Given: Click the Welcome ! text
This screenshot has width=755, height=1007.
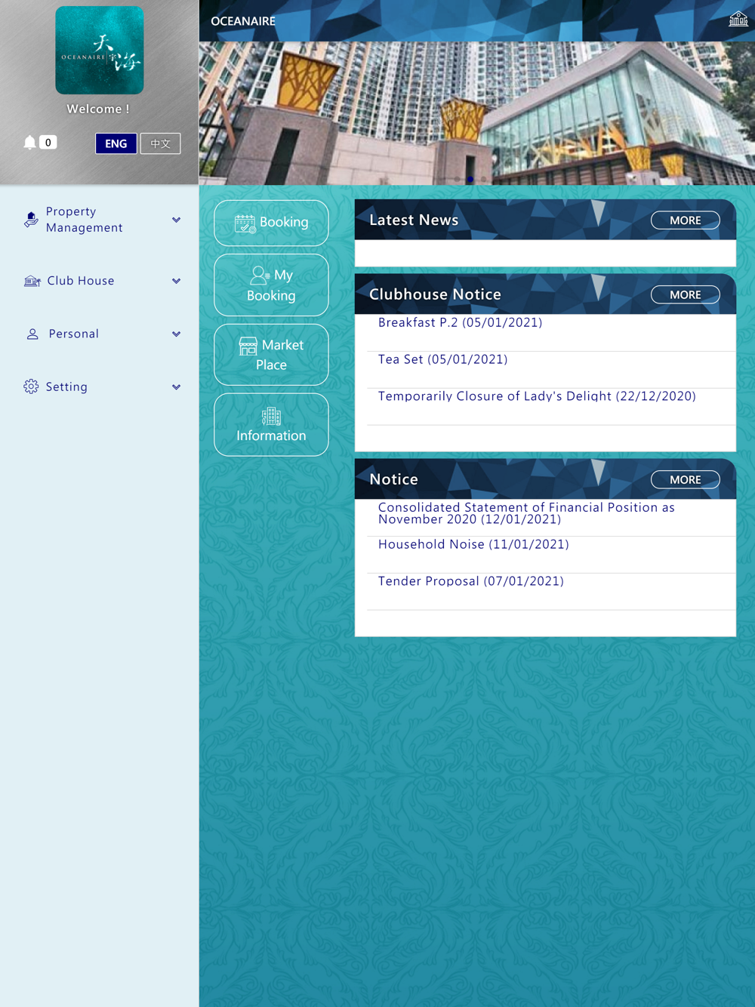Looking at the screenshot, I should (x=98, y=109).
